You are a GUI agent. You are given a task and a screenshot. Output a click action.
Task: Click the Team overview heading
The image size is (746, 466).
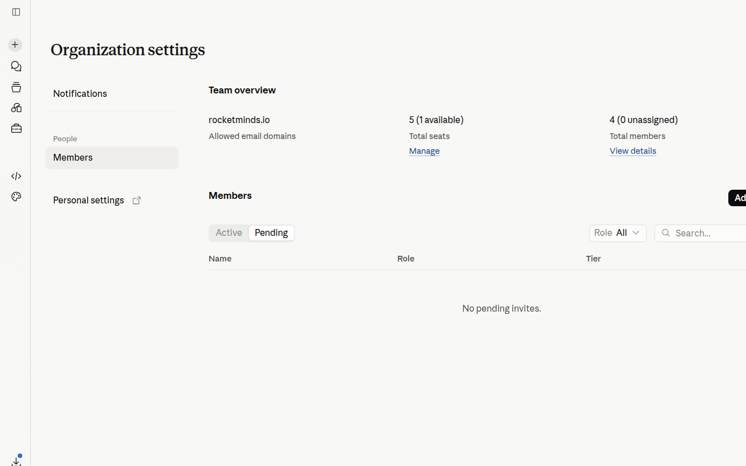point(242,91)
